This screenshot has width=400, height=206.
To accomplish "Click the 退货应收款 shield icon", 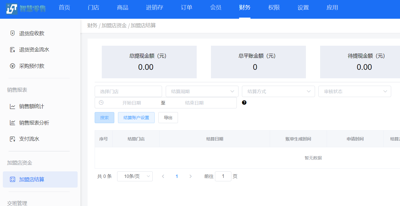I will 13,33.
